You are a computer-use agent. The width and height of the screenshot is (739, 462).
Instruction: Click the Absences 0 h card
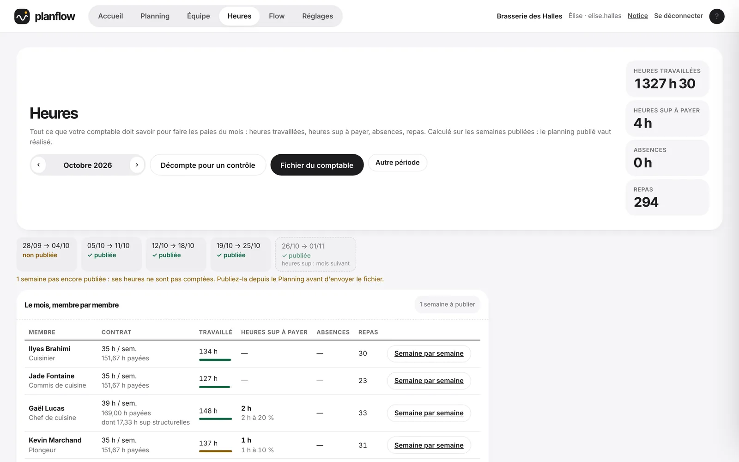(x=667, y=158)
